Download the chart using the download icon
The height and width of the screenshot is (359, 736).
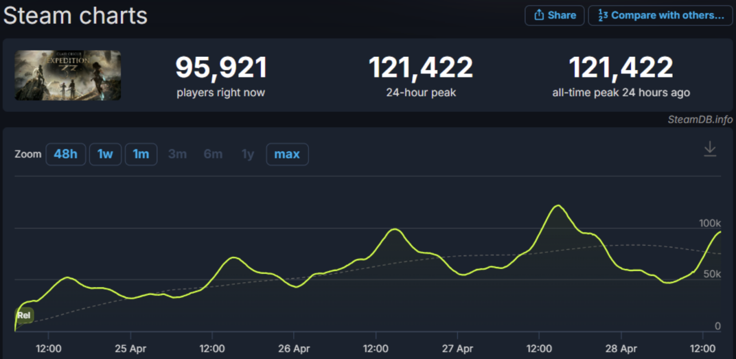coord(709,149)
